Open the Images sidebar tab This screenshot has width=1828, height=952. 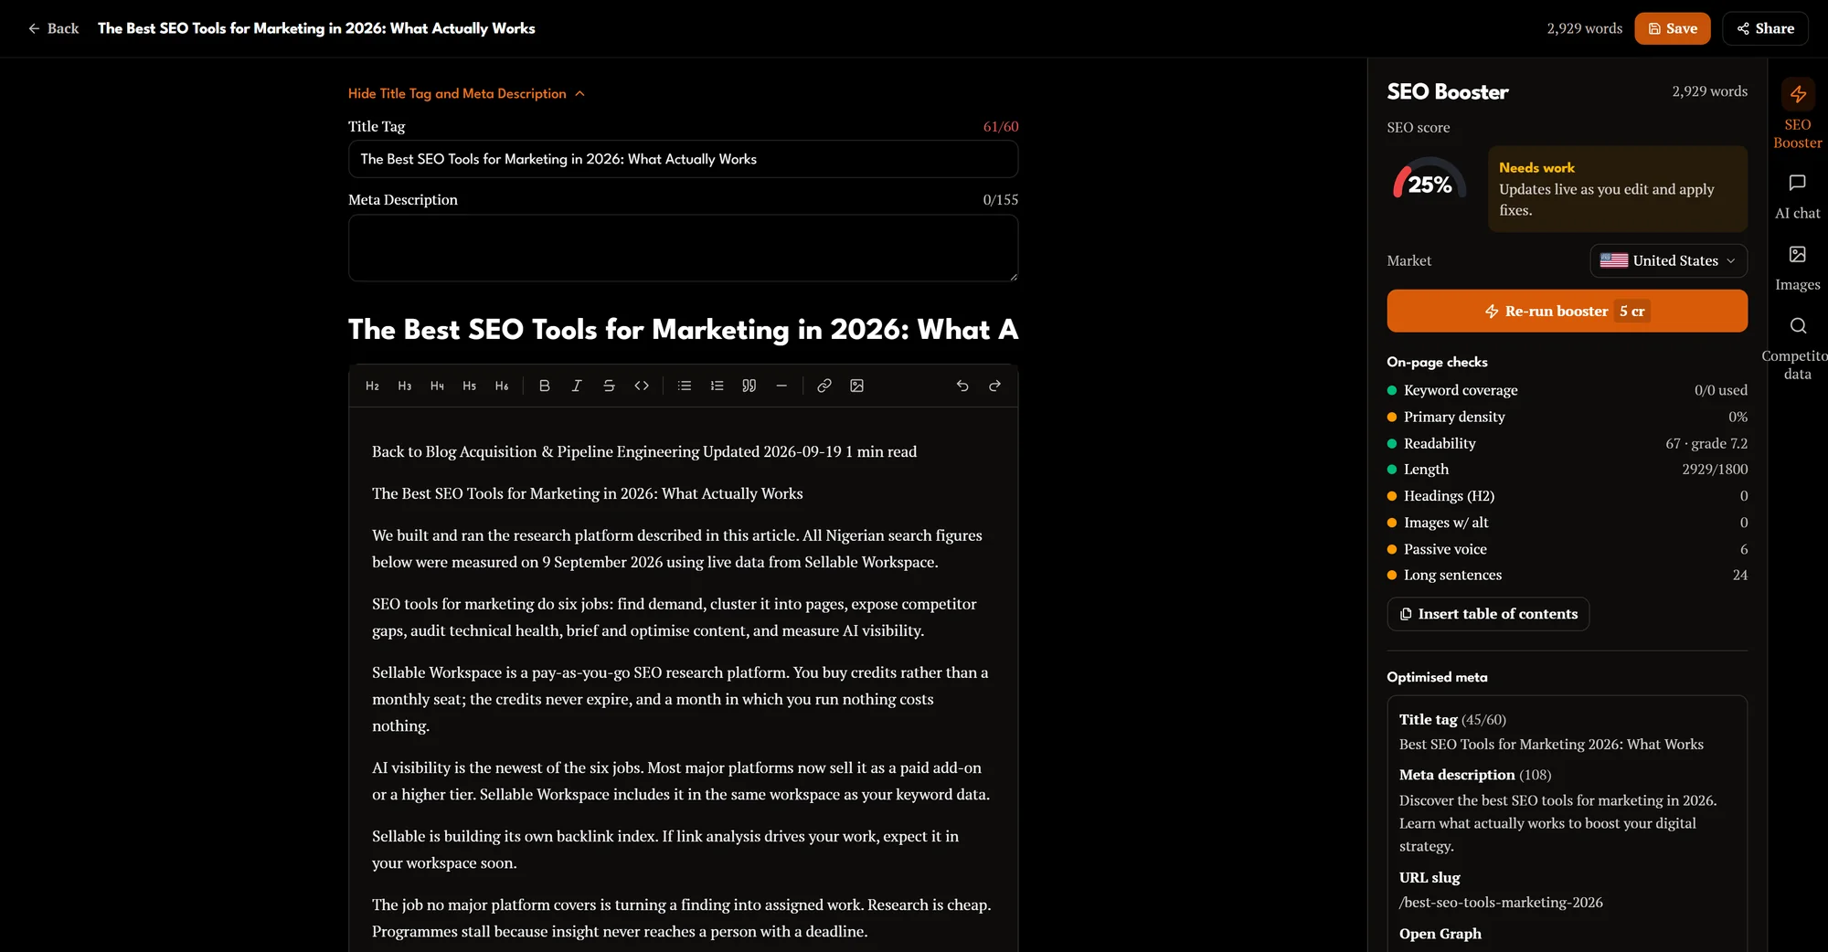click(1797, 268)
